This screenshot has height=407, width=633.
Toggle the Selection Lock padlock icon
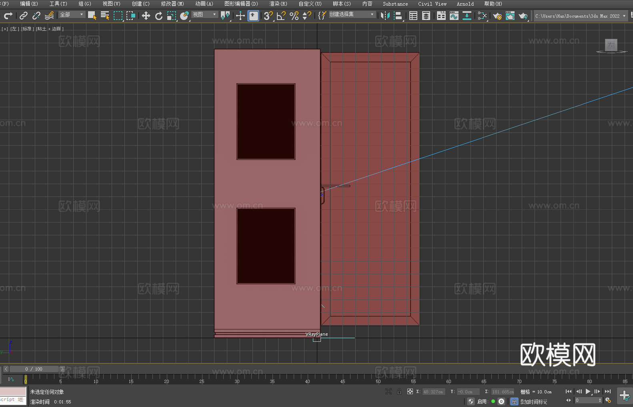pos(399,391)
